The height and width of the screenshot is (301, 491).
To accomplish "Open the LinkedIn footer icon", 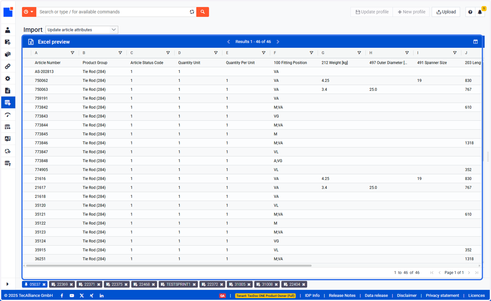I will [101, 296].
